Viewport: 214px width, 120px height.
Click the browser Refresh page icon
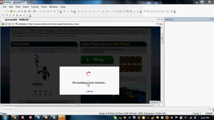13,24
